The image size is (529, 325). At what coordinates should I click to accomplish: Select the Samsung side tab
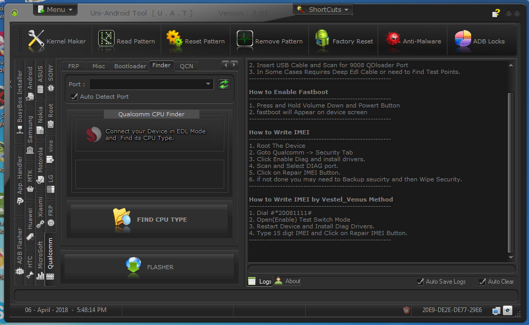tap(30, 134)
